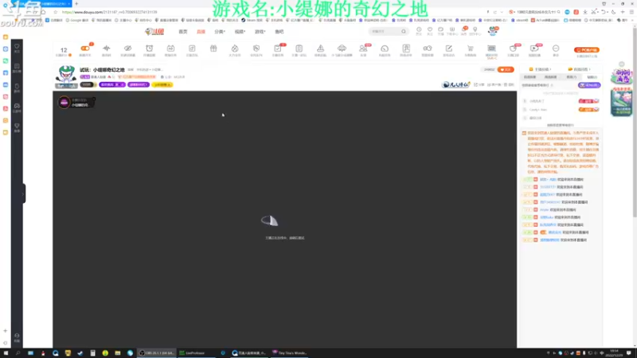
Task: Expand the 游戏 dropdown in navigation
Action: (x=260, y=32)
